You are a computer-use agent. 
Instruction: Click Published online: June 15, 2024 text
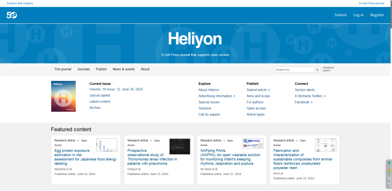148,174
